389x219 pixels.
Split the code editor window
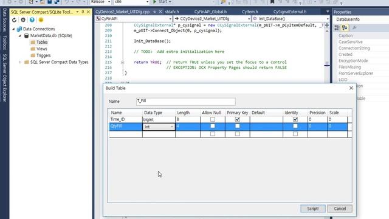(327, 26)
